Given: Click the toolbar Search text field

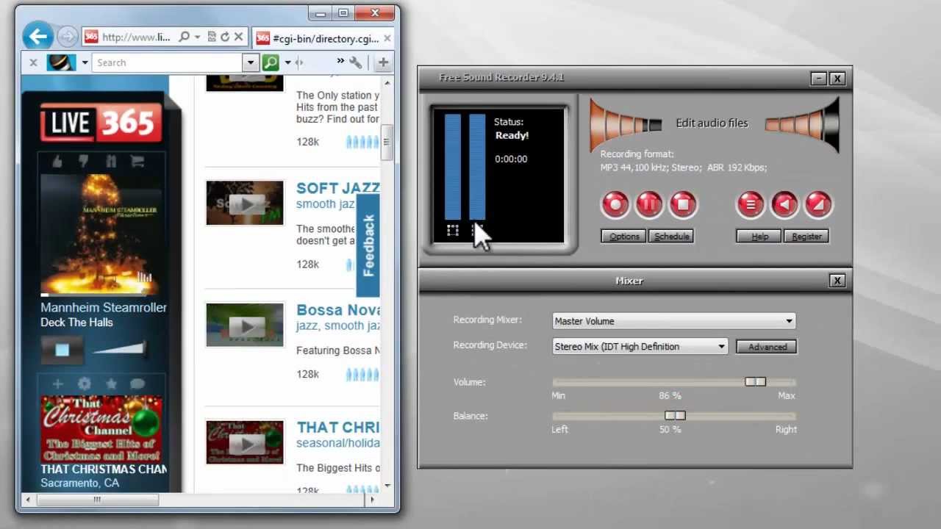Looking at the screenshot, I should (x=168, y=62).
